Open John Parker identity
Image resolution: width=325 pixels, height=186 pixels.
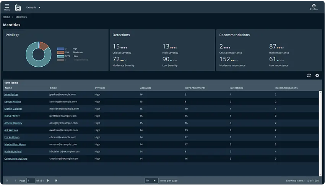[x=11, y=95]
